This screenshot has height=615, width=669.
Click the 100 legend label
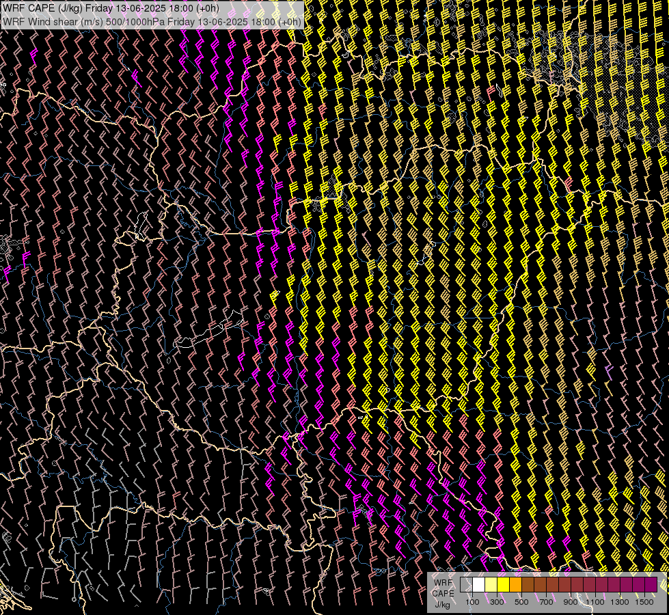click(472, 602)
